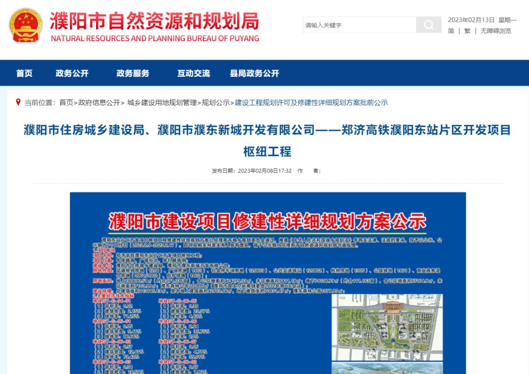The height and width of the screenshot is (374, 529).
Task: Click the bureau title 濮阳市自然资源和规划局
Action: pos(154,22)
